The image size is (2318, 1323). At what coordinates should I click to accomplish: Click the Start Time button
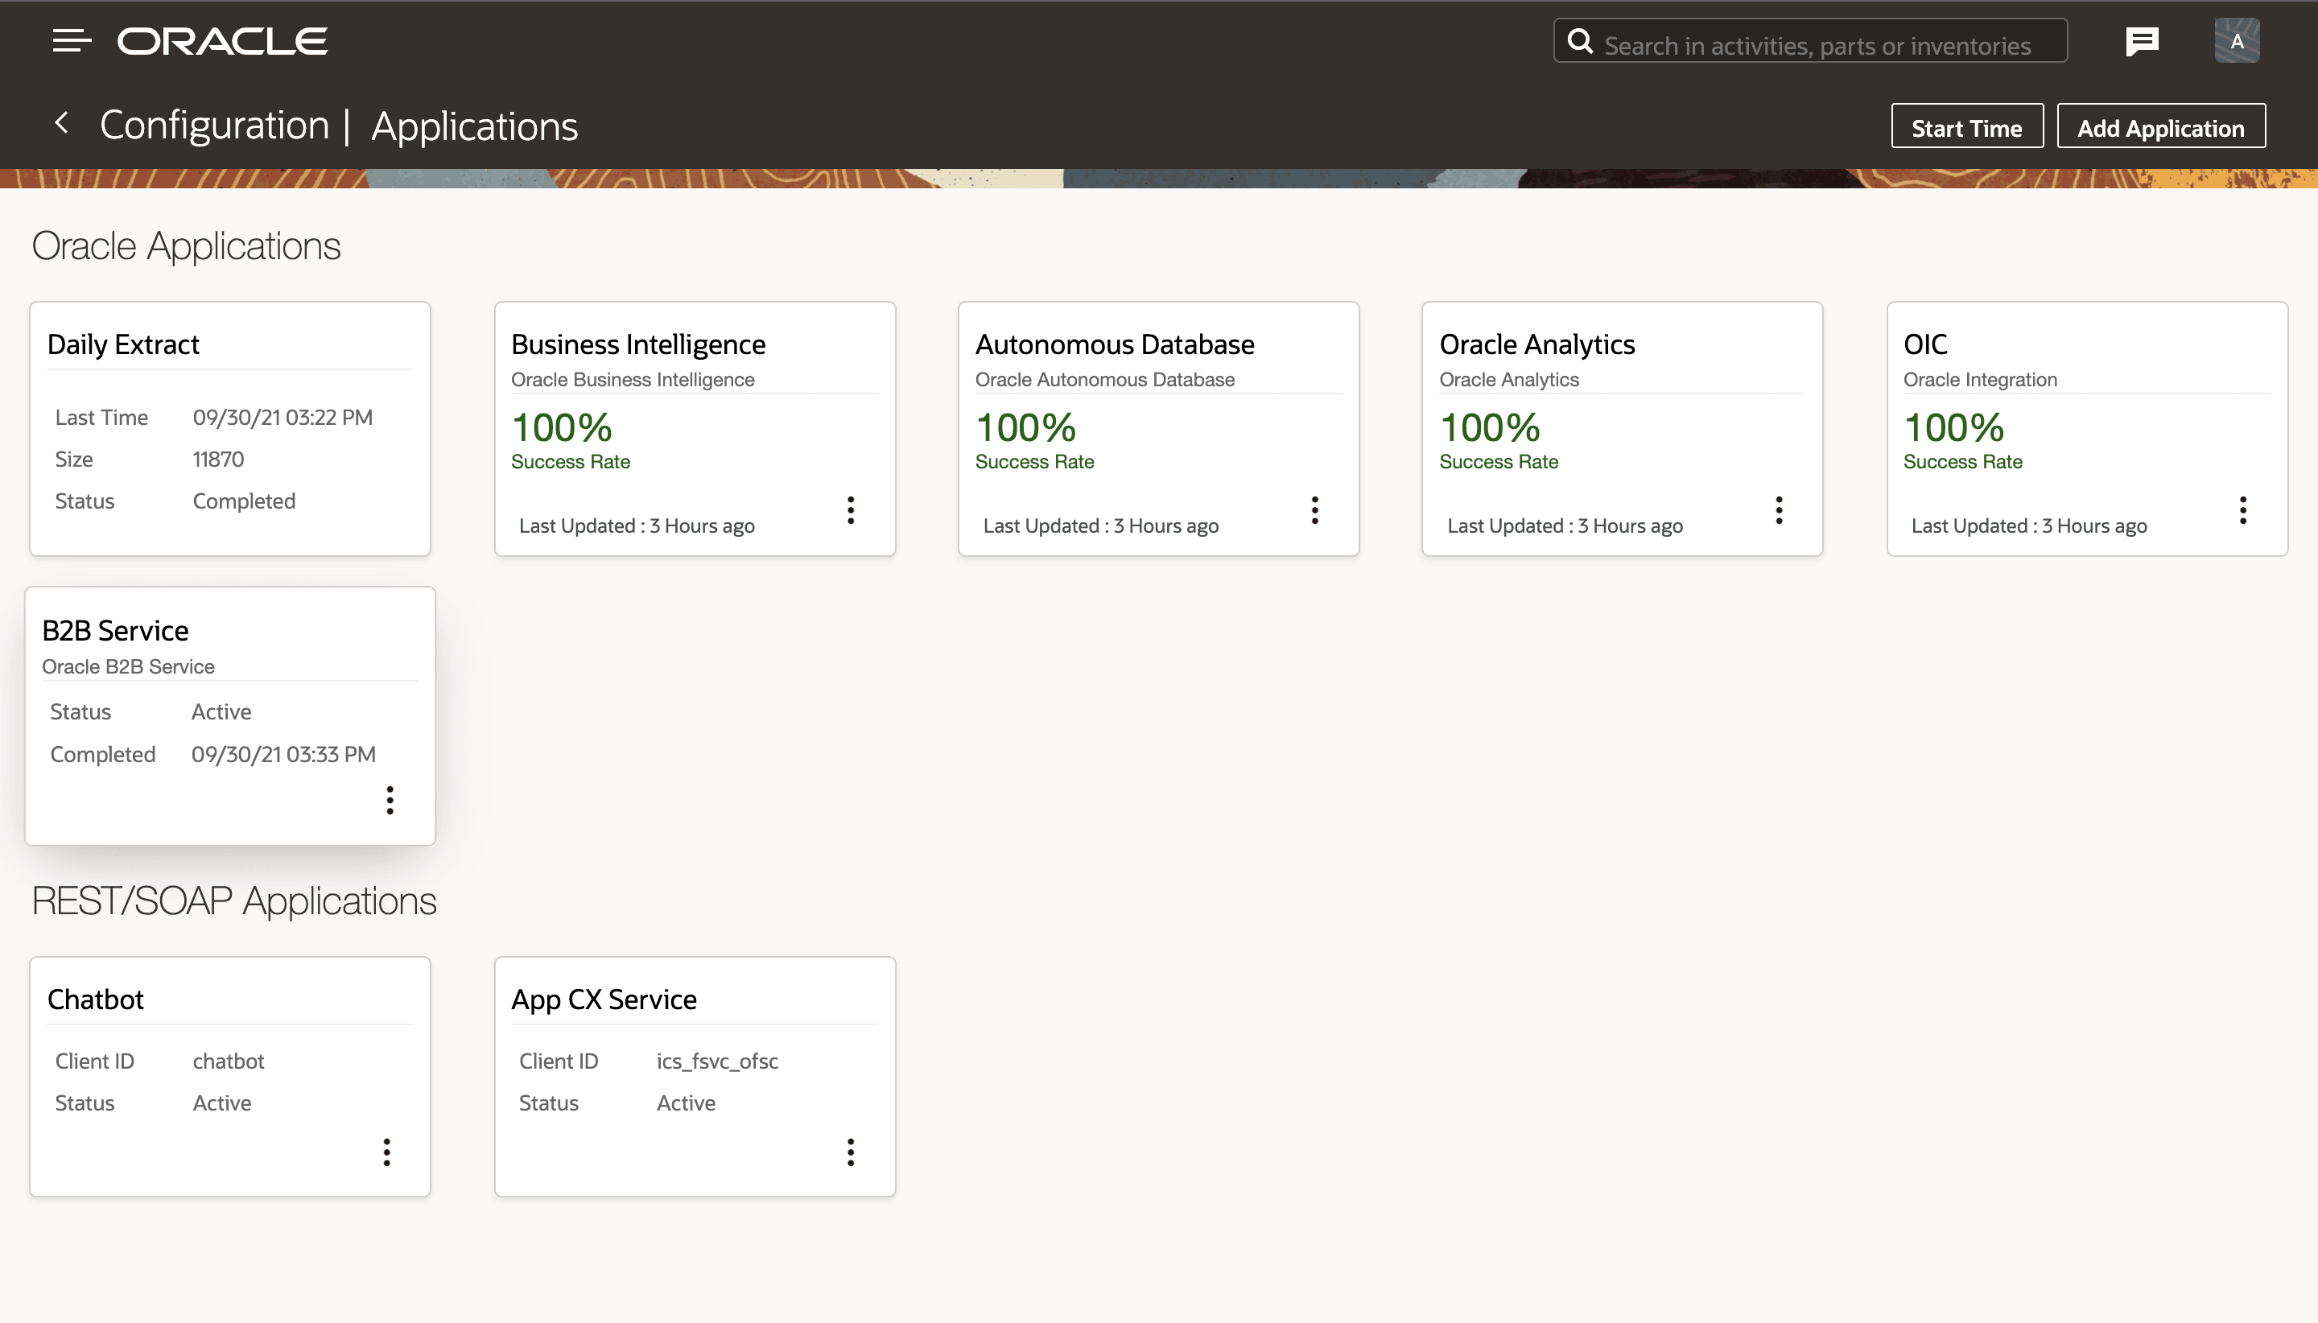click(x=1966, y=127)
